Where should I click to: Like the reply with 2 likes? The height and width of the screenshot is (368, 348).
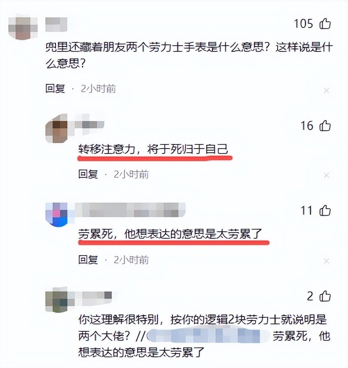(325, 296)
